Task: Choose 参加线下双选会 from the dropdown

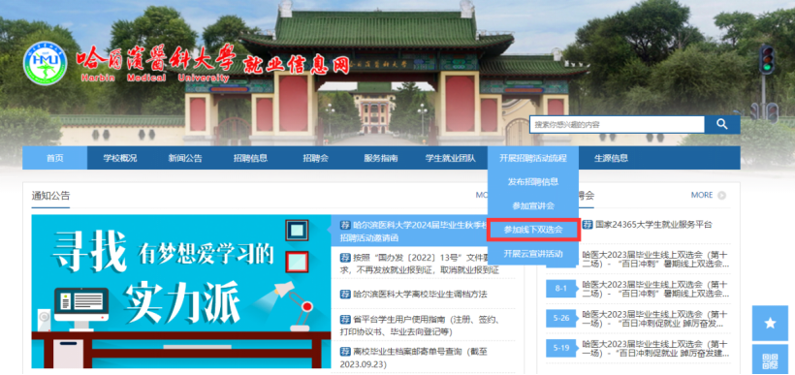Action: click(x=533, y=230)
